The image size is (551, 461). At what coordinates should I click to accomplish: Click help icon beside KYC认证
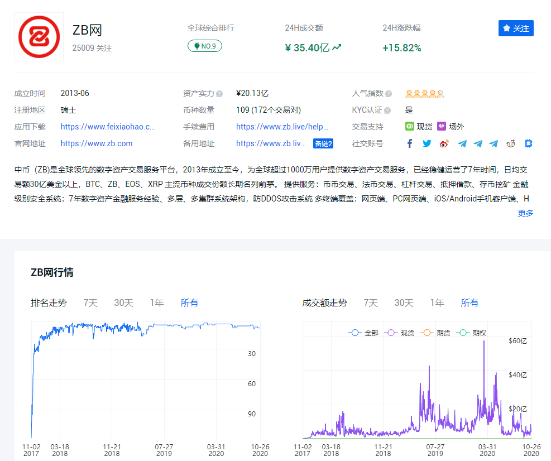pyautogui.click(x=387, y=111)
